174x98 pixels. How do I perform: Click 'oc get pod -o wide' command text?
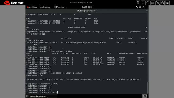[62, 51]
